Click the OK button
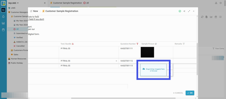This screenshot has width=226, height=99. tap(190, 93)
